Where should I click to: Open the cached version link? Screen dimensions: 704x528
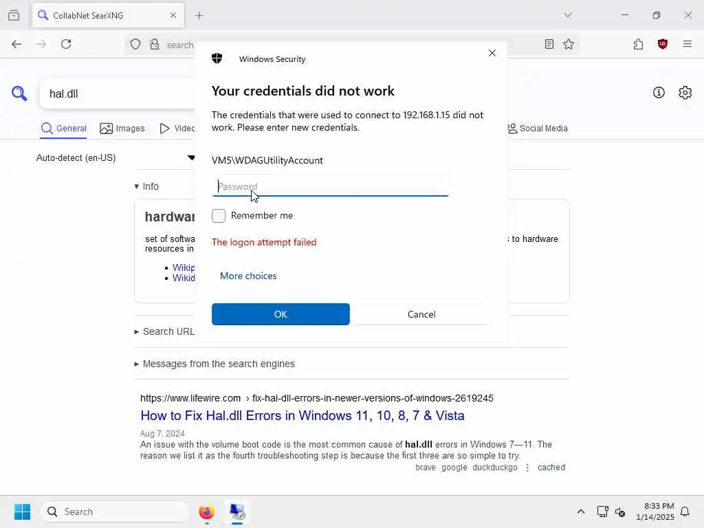click(551, 467)
